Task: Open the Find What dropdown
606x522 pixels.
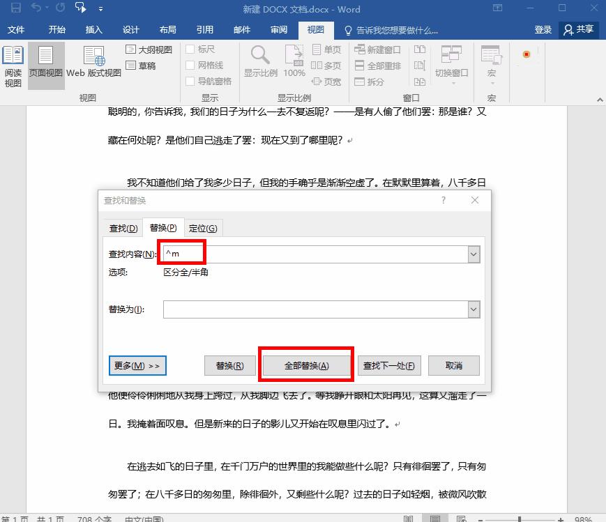Action: (x=474, y=254)
